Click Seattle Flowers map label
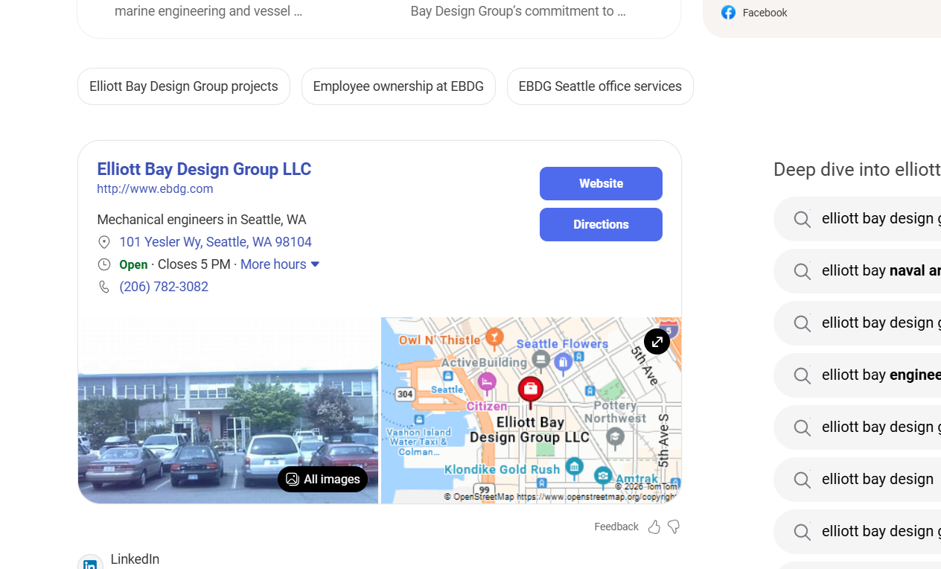 coord(562,344)
